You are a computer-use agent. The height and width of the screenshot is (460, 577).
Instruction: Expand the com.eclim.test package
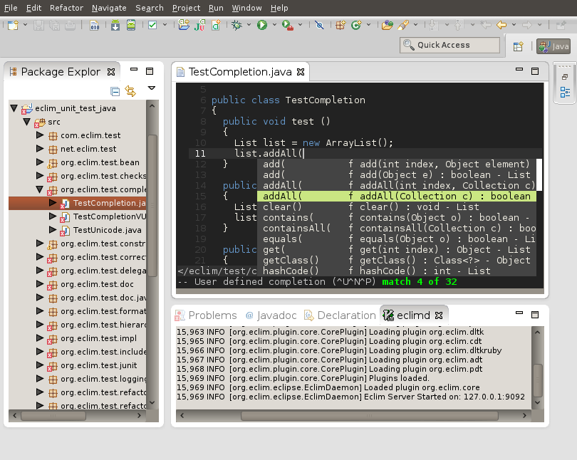coord(40,135)
